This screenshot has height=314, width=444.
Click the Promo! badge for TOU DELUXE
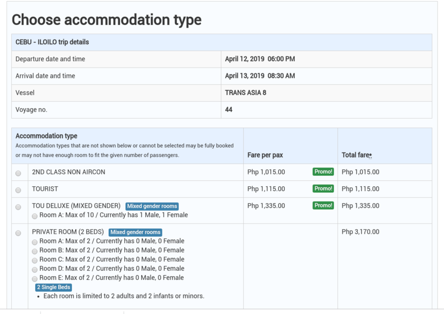point(323,205)
